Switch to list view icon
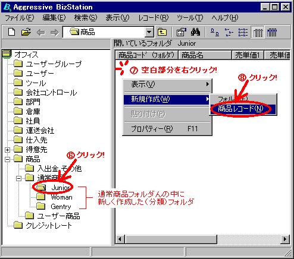The width and height of the screenshot is (294, 259). point(243,32)
